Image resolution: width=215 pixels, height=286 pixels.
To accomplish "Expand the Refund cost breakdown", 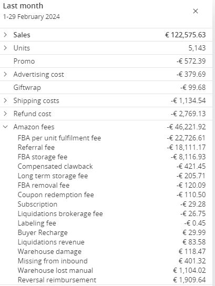I will coord(5,114).
